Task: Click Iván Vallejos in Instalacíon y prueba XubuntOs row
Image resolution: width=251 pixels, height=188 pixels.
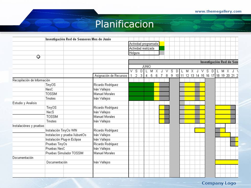Action: [x=102, y=135]
